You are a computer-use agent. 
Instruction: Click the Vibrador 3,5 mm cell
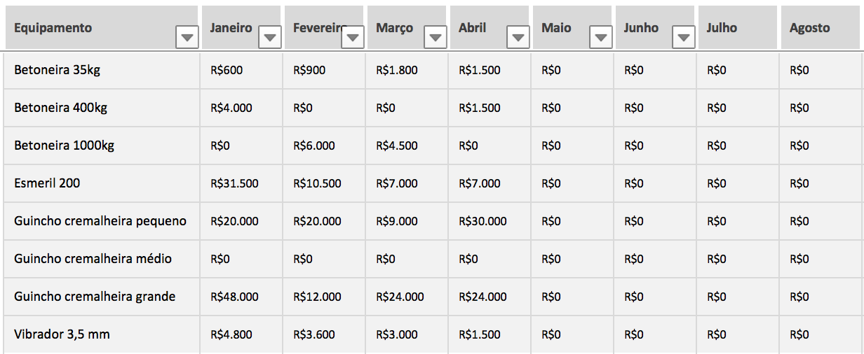(x=62, y=334)
